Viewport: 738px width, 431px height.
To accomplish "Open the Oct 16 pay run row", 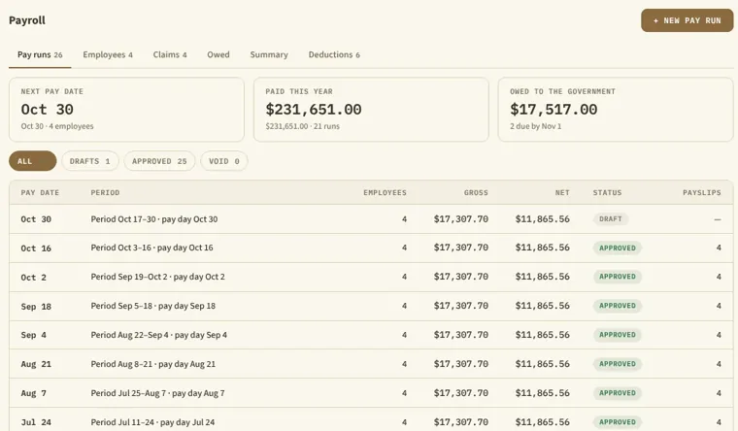I will click(x=371, y=248).
